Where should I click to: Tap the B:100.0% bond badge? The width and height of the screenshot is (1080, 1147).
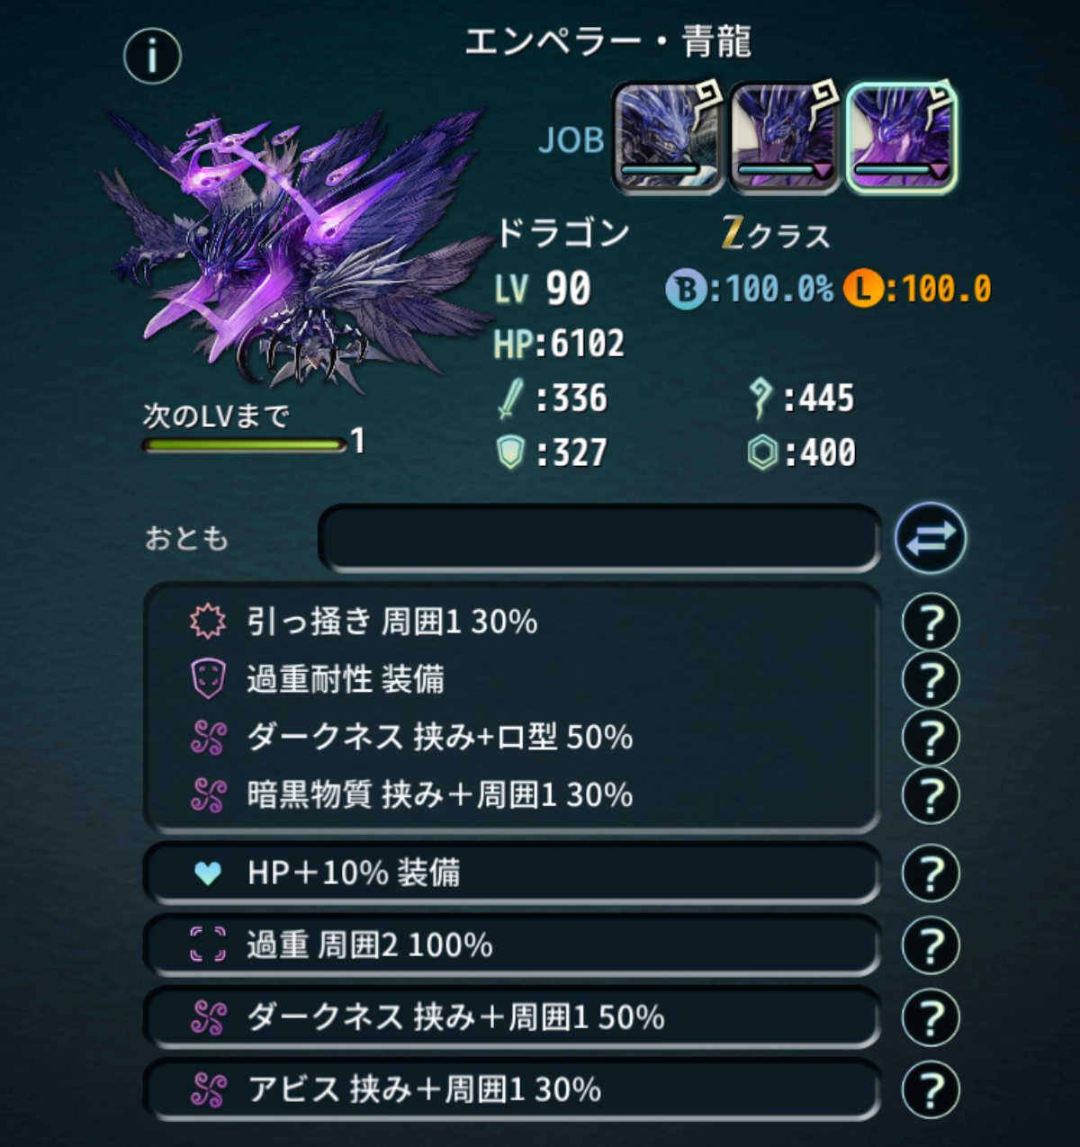tap(750, 289)
